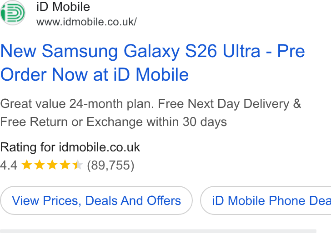Click the 4.4 rating score
331x233 pixels.
point(9,165)
